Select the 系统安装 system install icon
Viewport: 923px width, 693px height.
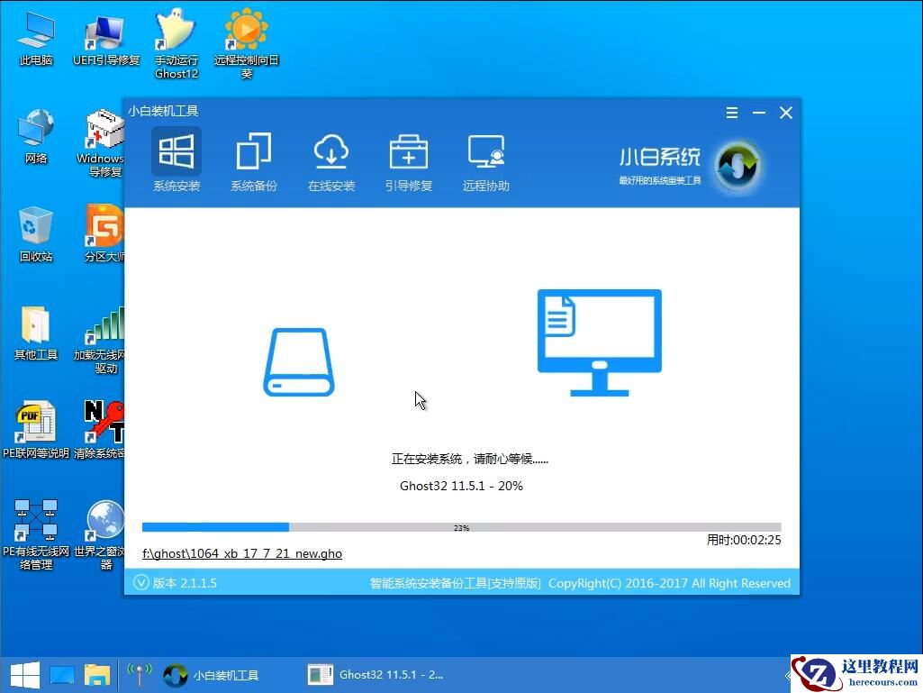click(x=176, y=160)
